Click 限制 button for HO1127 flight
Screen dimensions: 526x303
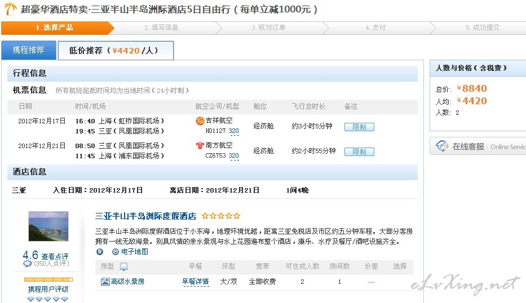pyautogui.click(x=359, y=127)
